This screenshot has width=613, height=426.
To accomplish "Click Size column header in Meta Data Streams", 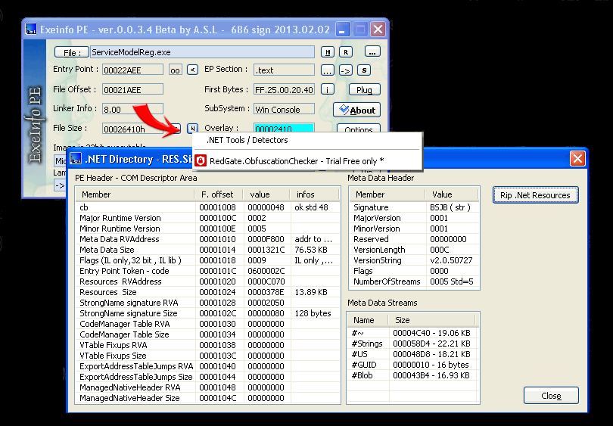I will click(x=431, y=320).
